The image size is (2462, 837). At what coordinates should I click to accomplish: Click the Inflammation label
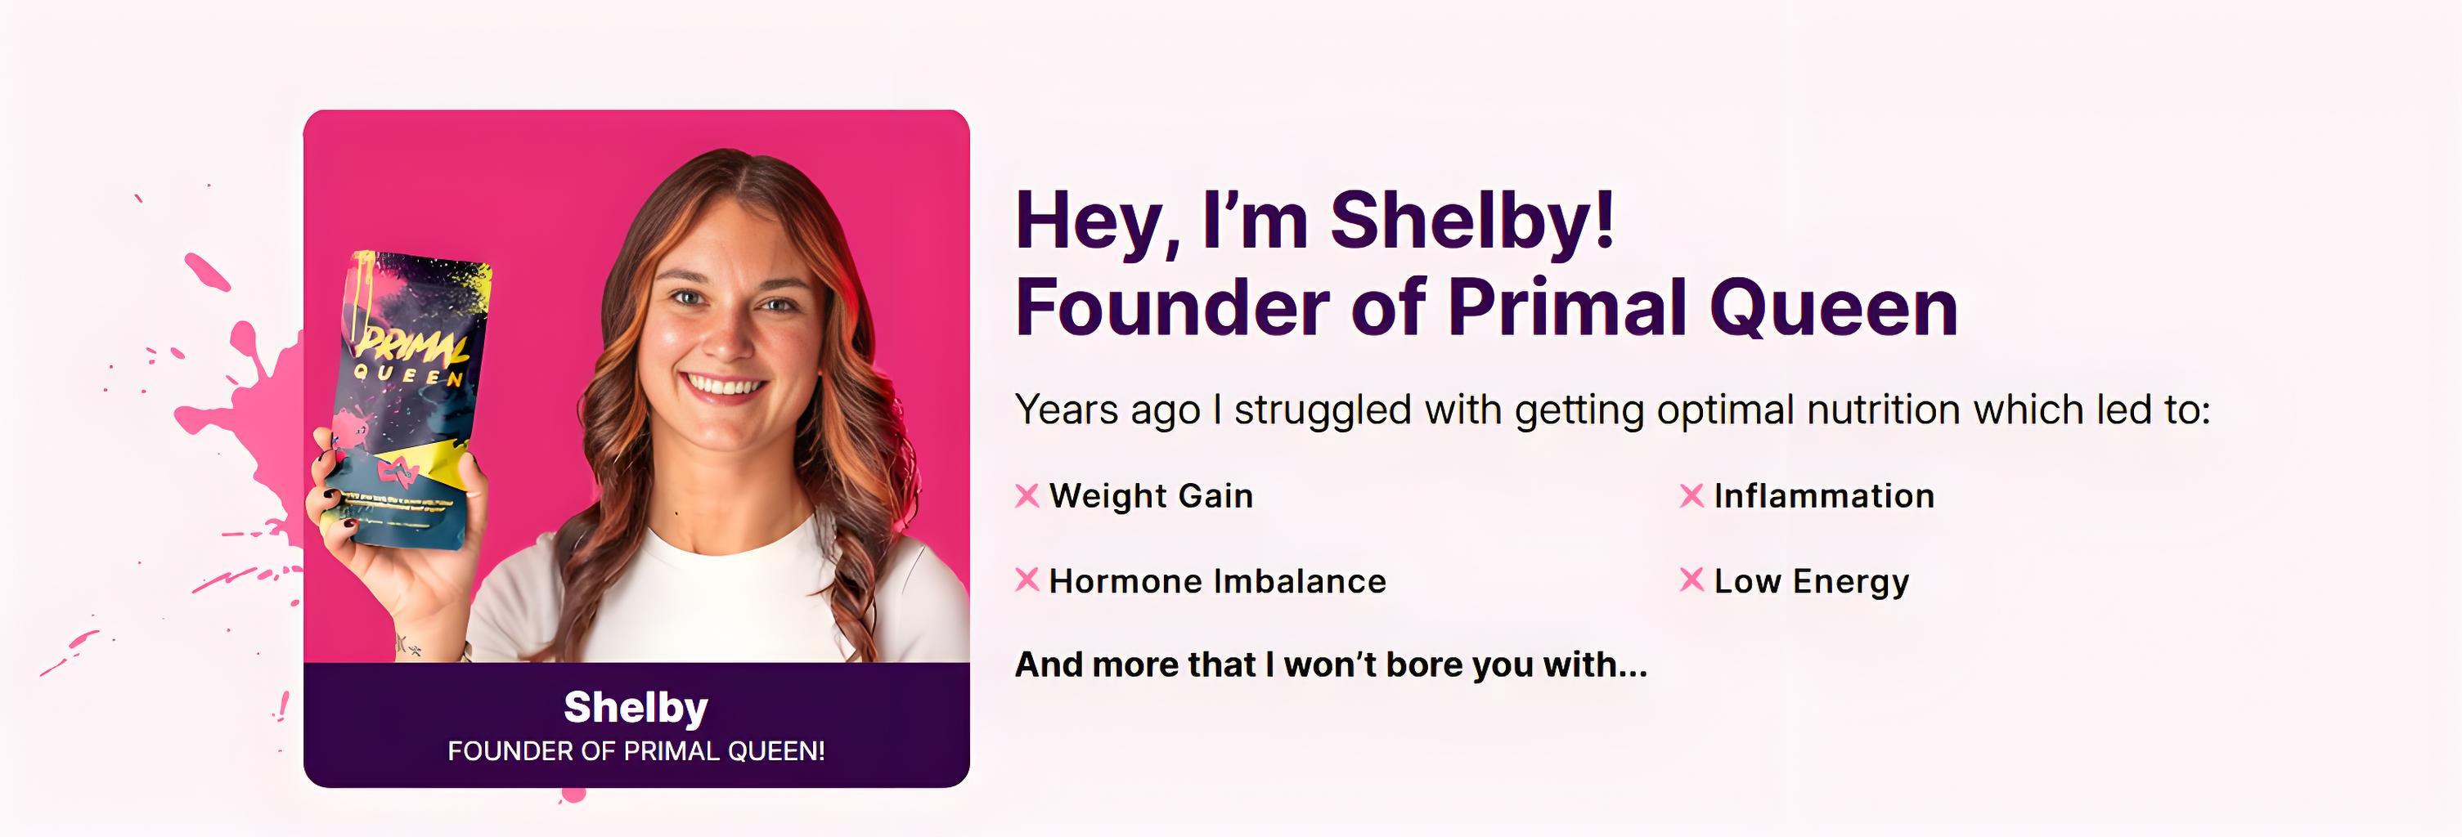pyautogui.click(x=1823, y=496)
